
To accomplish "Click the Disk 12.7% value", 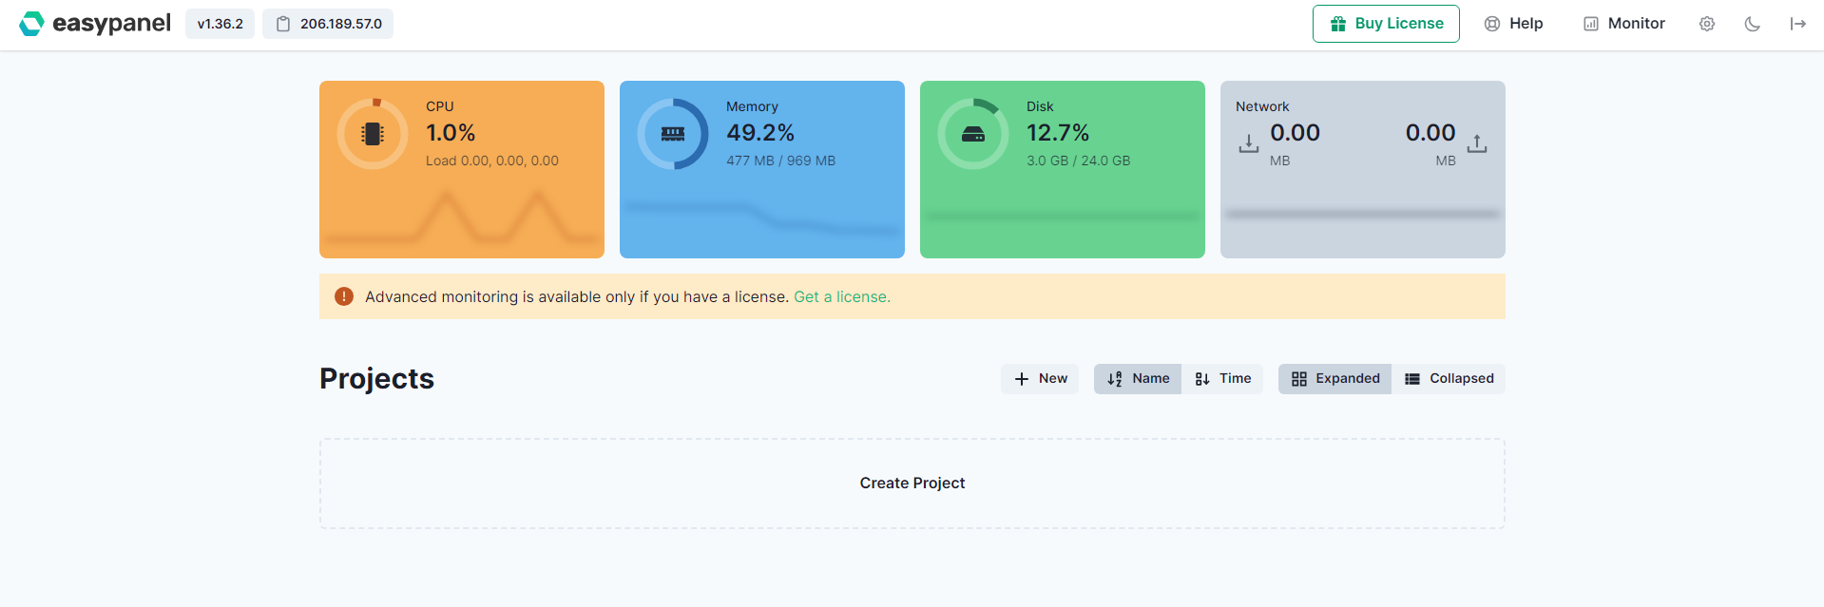I will click(x=1058, y=133).
